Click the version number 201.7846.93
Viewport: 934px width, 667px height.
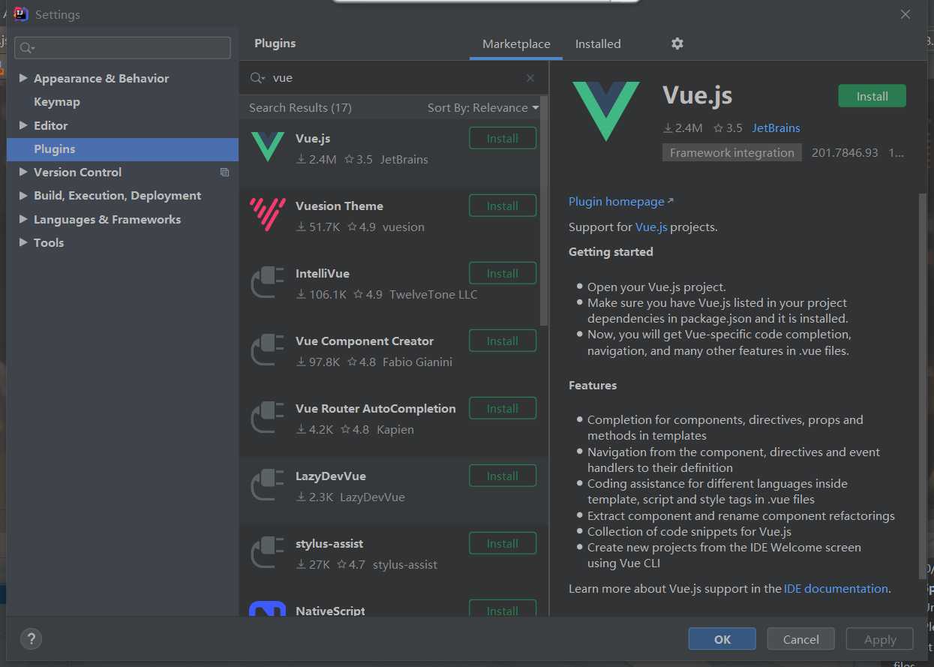[845, 152]
